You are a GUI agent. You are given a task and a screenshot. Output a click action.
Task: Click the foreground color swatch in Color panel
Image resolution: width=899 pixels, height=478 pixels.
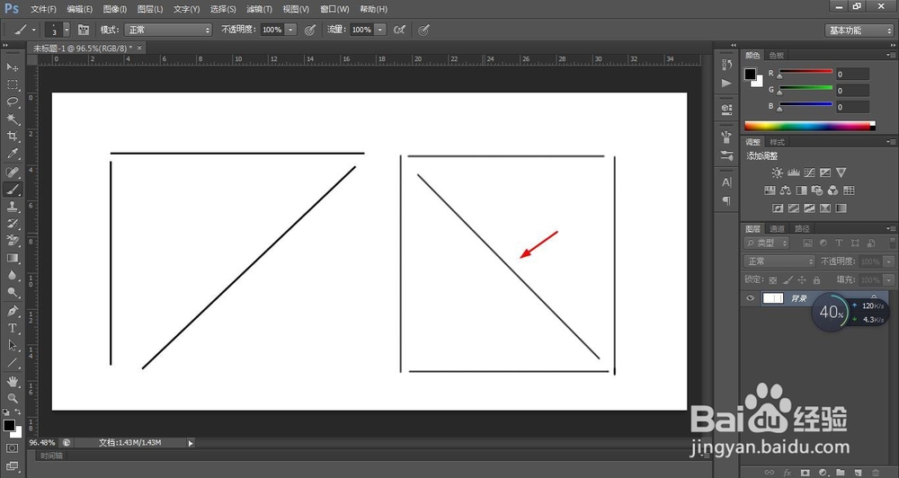pyautogui.click(x=750, y=74)
